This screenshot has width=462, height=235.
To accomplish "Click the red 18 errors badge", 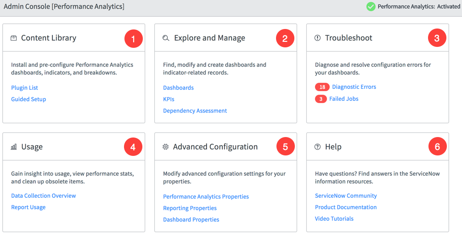I will [x=322, y=87].
